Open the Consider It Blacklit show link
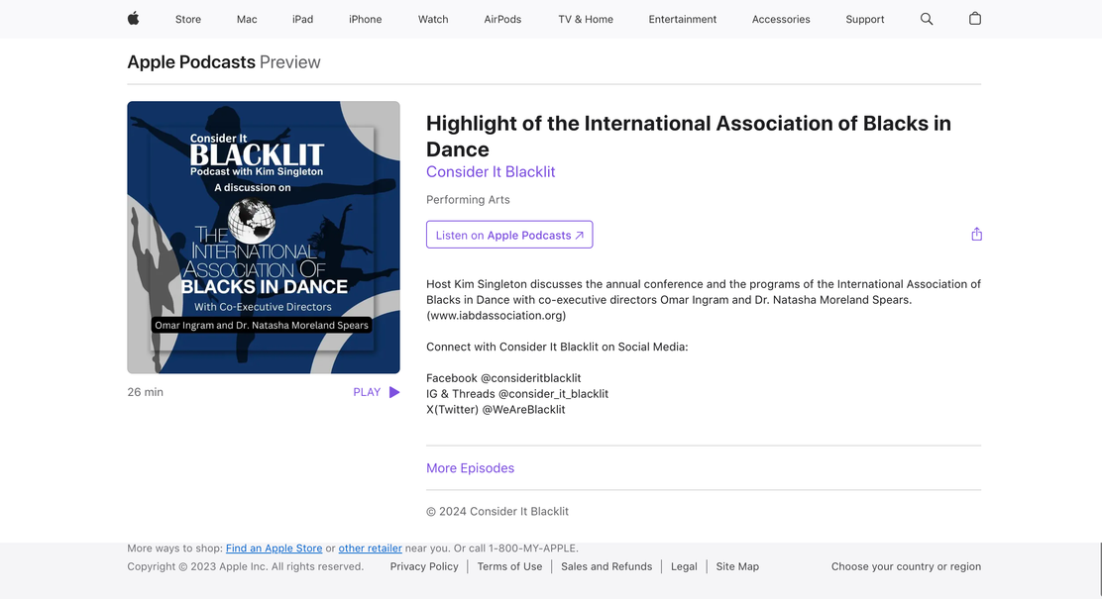Screen dimensions: 1102x599 [x=491, y=172]
